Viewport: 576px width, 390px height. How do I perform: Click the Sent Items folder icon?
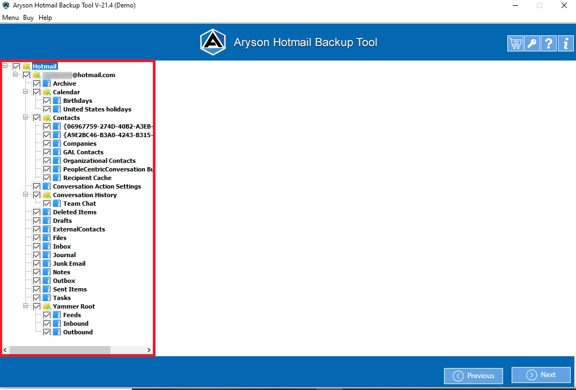click(x=47, y=289)
